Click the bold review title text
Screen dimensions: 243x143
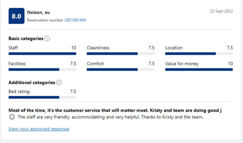tap(115, 110)
